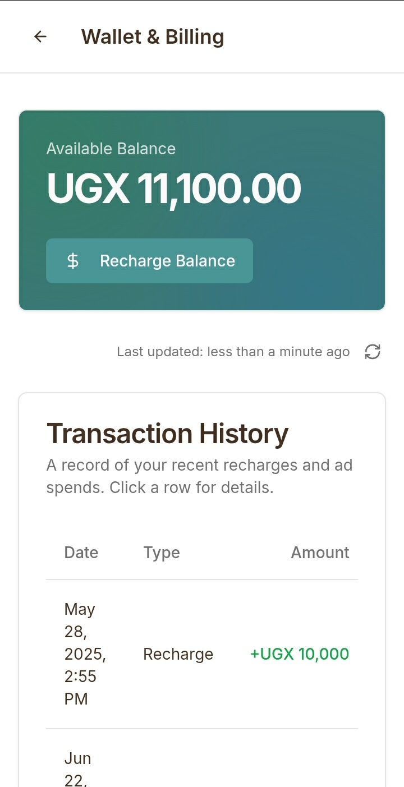
Task: Click the Available Balance label
Action: pos(111,149)
